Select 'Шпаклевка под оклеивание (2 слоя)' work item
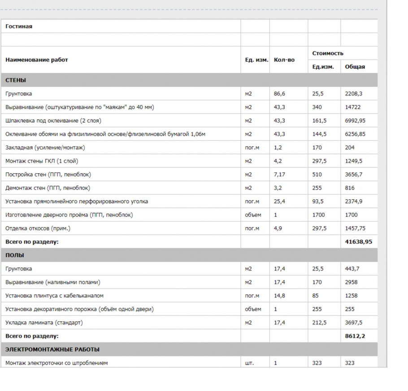This screenshot has width=408, height=391. [x=53, y=121]
